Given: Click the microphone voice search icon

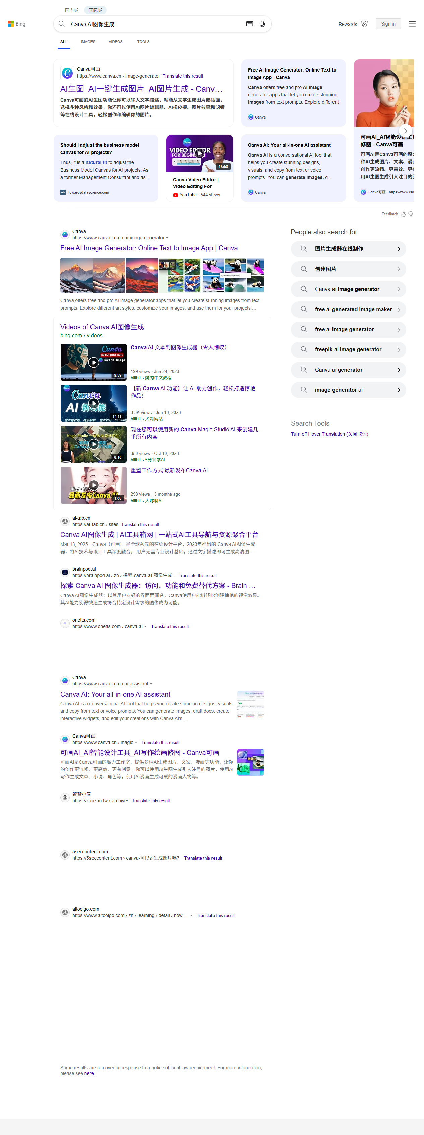Looking at the screenshot, I should click(x=262, y=24).
